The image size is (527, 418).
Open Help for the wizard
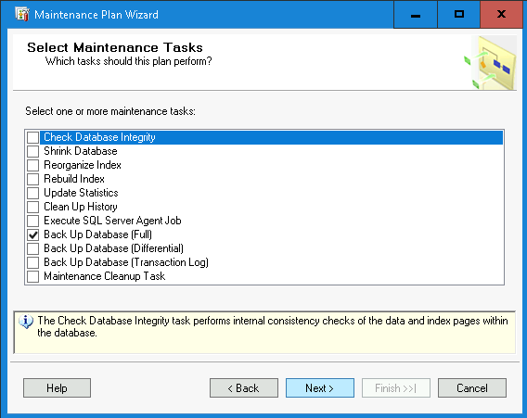point(58,388)
